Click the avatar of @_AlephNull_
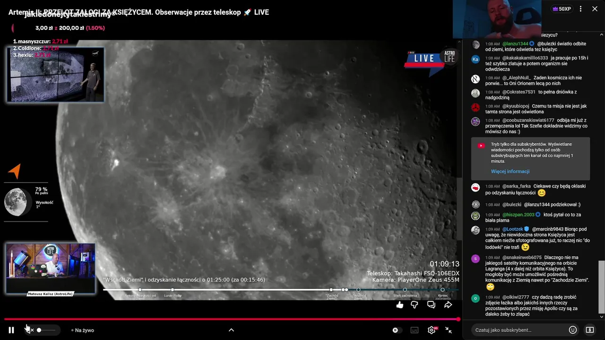This screenshot has width=605, height=340. point(475,79)
